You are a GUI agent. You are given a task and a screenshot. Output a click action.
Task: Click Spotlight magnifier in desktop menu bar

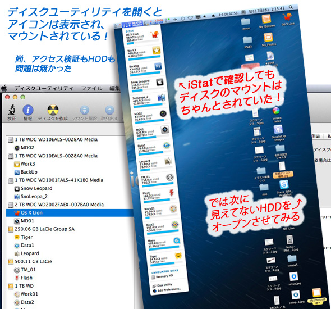291,7
